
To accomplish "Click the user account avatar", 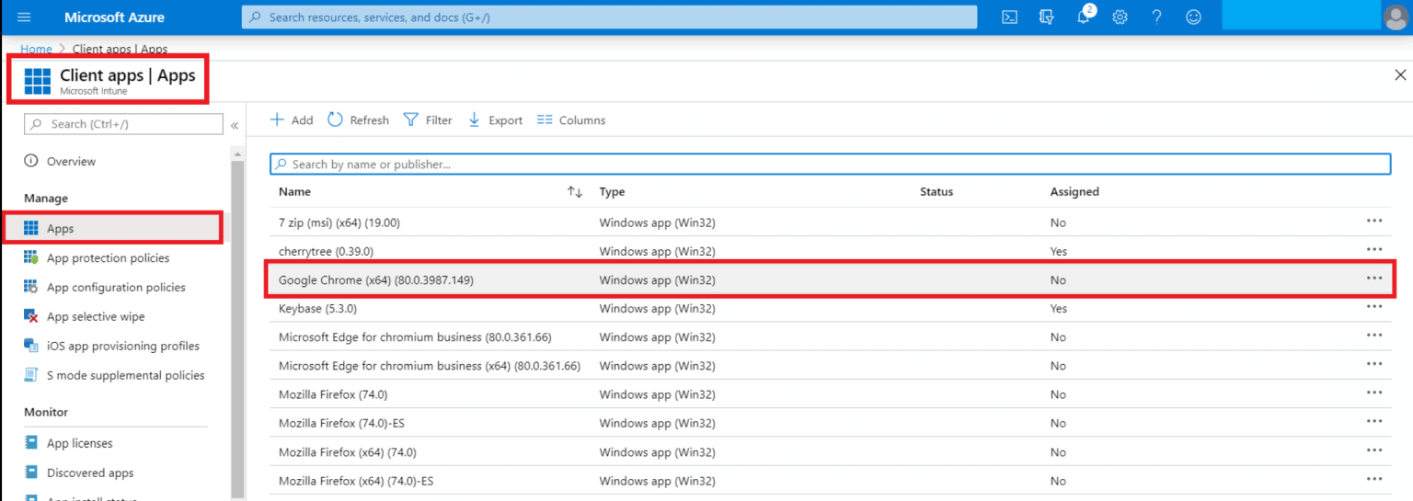I will (x=1395, y=17).
